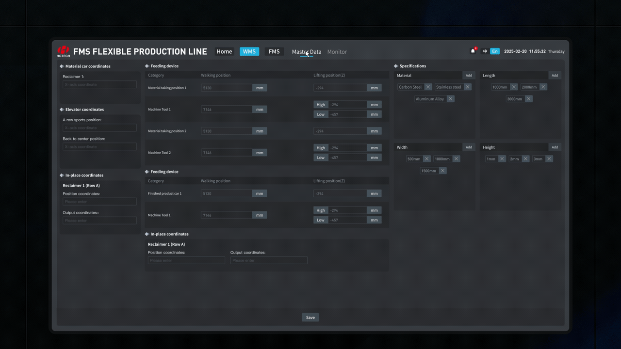Edit Machine Tool 2 walking position
This screenshot has width=621, height=349.
click(227, 153)
